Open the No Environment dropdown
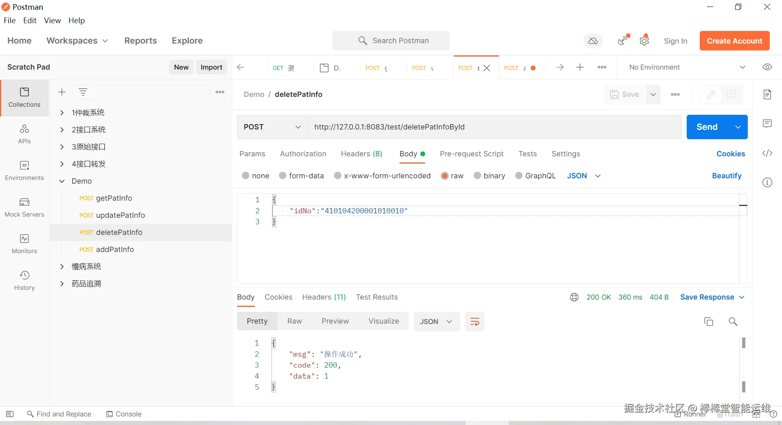Image resolution: width=782 pixels, height=425 pixels. click(686, 67)
